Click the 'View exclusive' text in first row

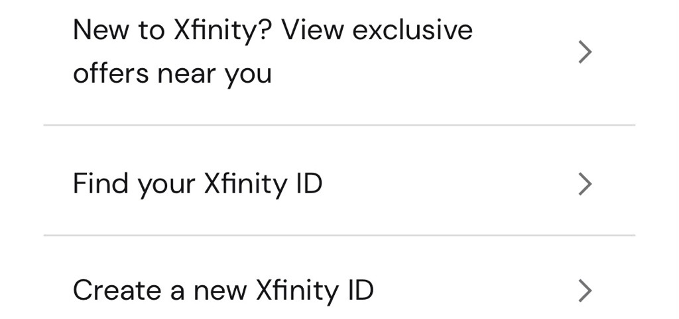pos(377,30)
